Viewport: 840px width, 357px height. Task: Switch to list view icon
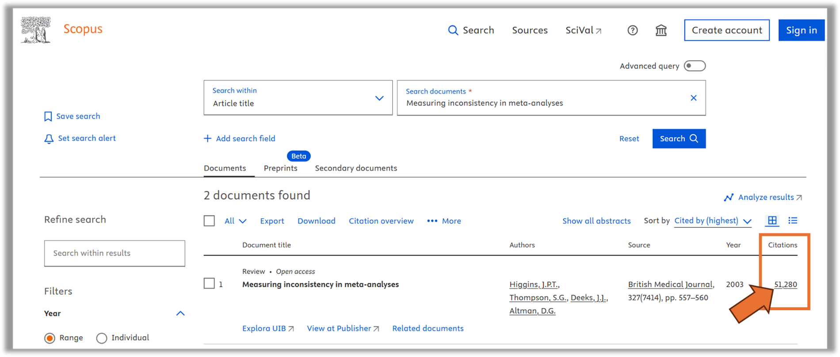793,220
